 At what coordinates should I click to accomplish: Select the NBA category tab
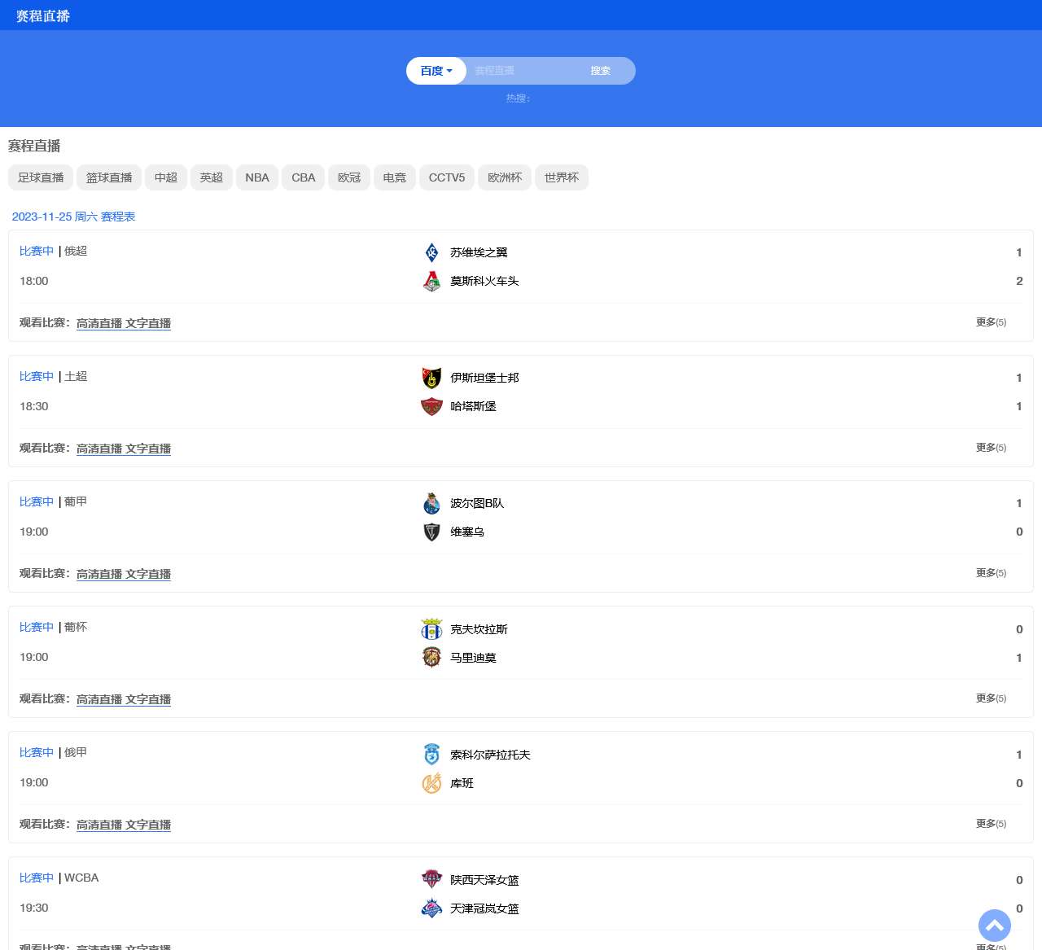pos(257,177)
